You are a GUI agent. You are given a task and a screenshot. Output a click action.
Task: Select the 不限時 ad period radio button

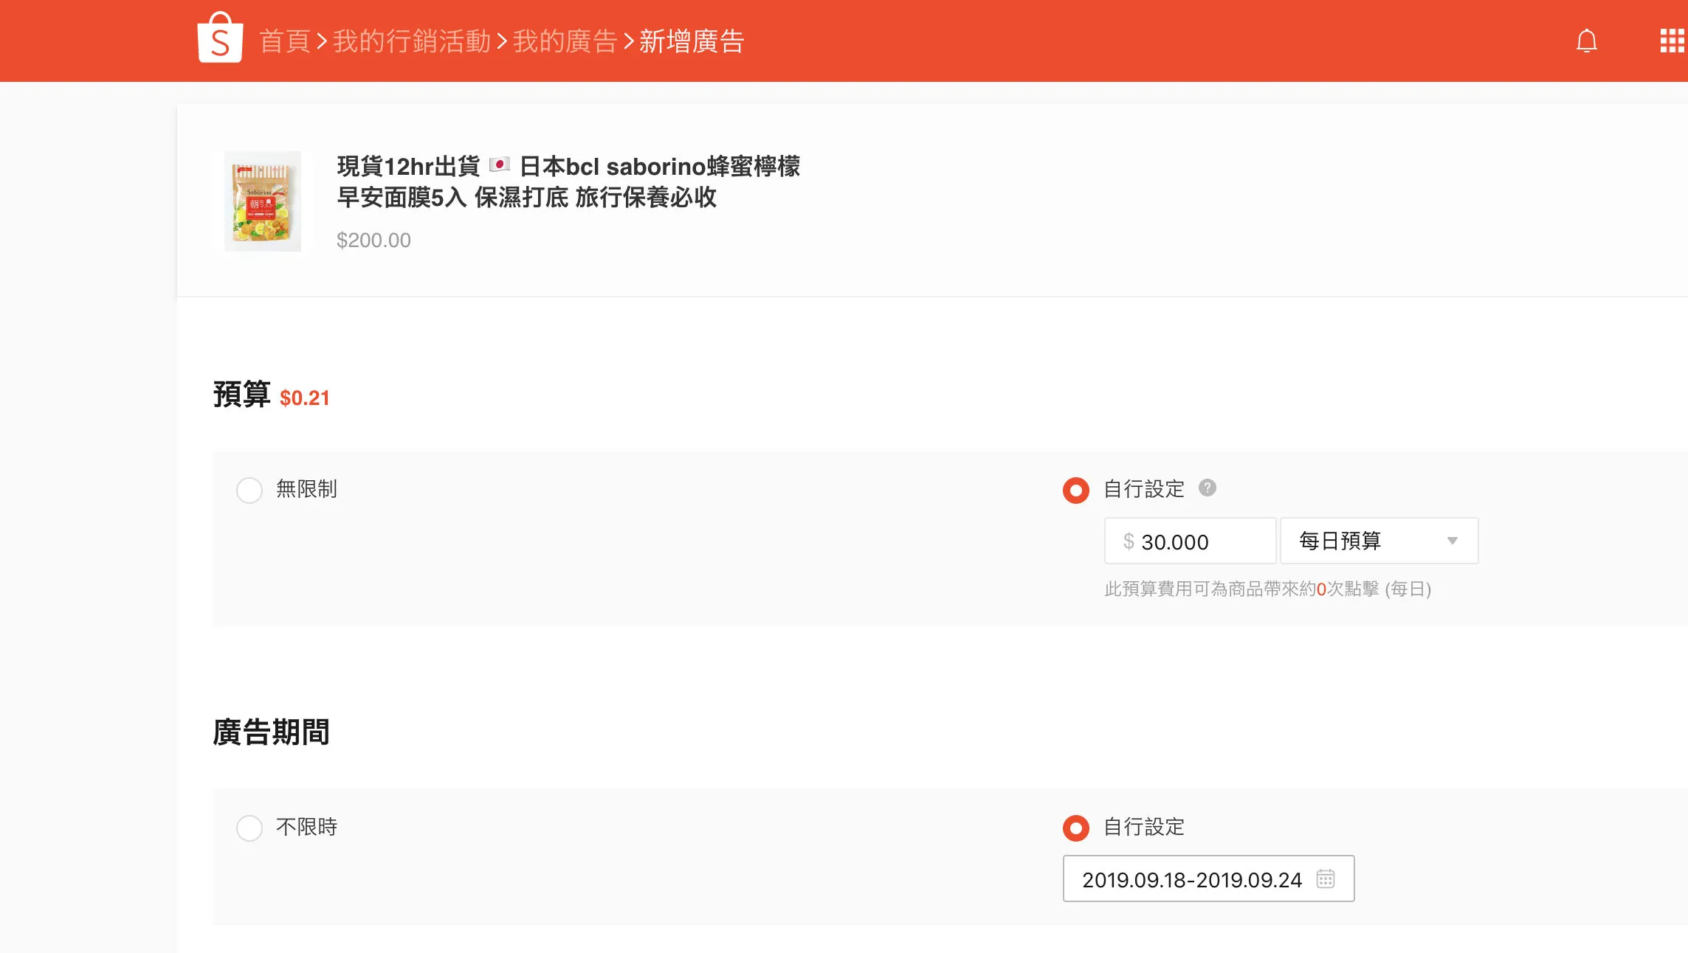pyautogui.click(x=249, y=828)
